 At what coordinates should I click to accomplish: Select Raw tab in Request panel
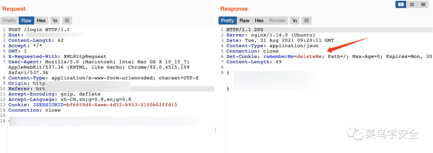point(26,20)
